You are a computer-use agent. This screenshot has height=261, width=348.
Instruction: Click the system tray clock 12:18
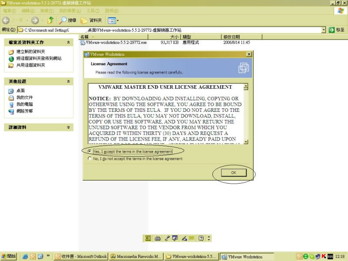(340, 257)
